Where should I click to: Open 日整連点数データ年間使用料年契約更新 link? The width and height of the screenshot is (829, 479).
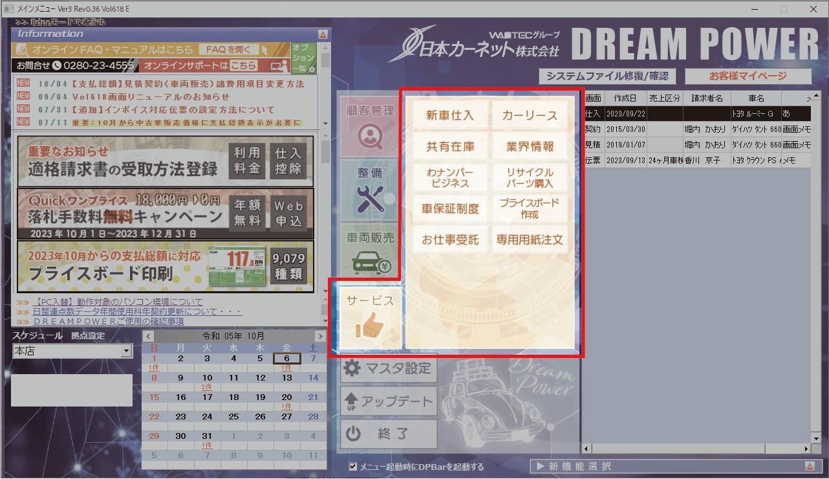137,311
